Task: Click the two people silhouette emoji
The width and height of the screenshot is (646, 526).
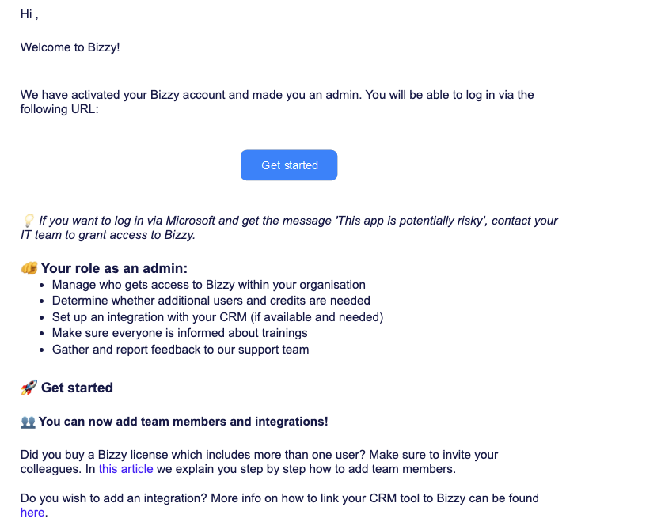Action: click(28, 422)
